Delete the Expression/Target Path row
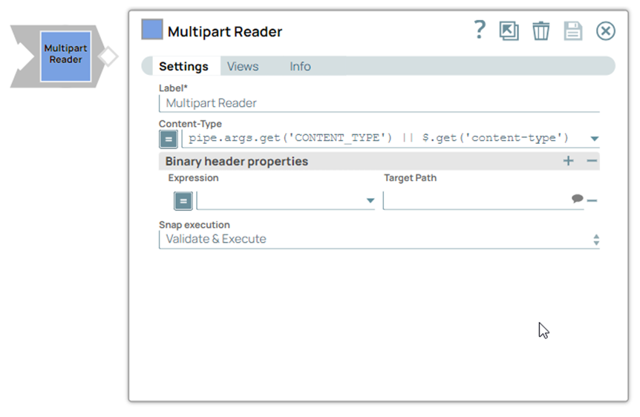Viewport: 640px width, 417px height. point(592,200)
